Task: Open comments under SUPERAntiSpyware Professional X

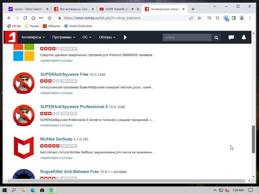Action: point(56,125)
